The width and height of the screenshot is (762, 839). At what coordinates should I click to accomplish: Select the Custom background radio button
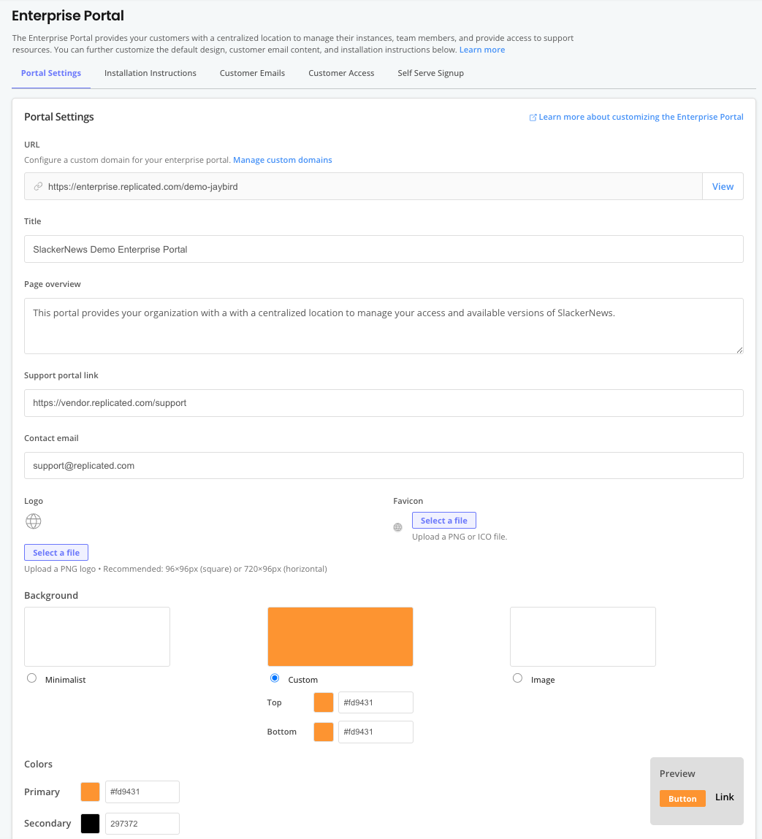(x=274, y=678)
